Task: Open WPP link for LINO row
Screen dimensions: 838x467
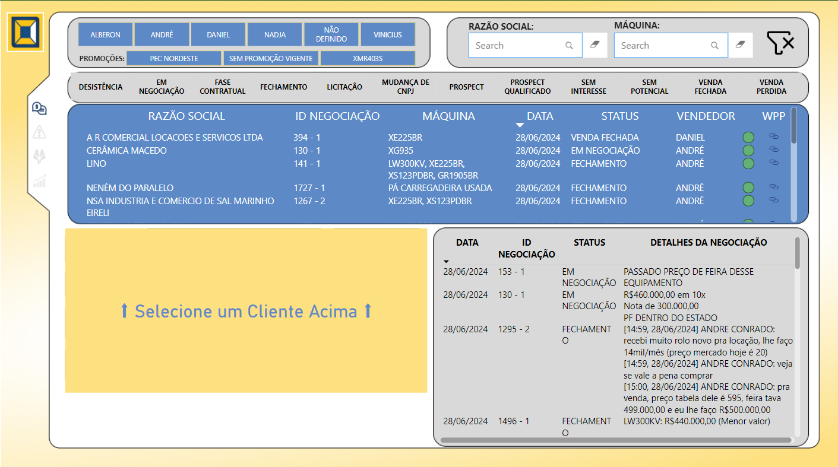Action: [x=774, y=163]
